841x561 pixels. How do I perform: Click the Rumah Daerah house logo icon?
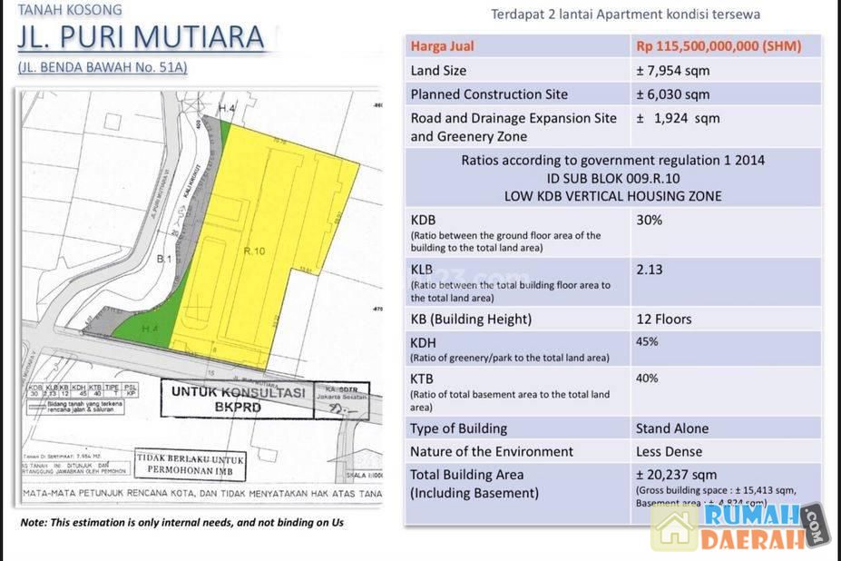[x=675, y=527]
